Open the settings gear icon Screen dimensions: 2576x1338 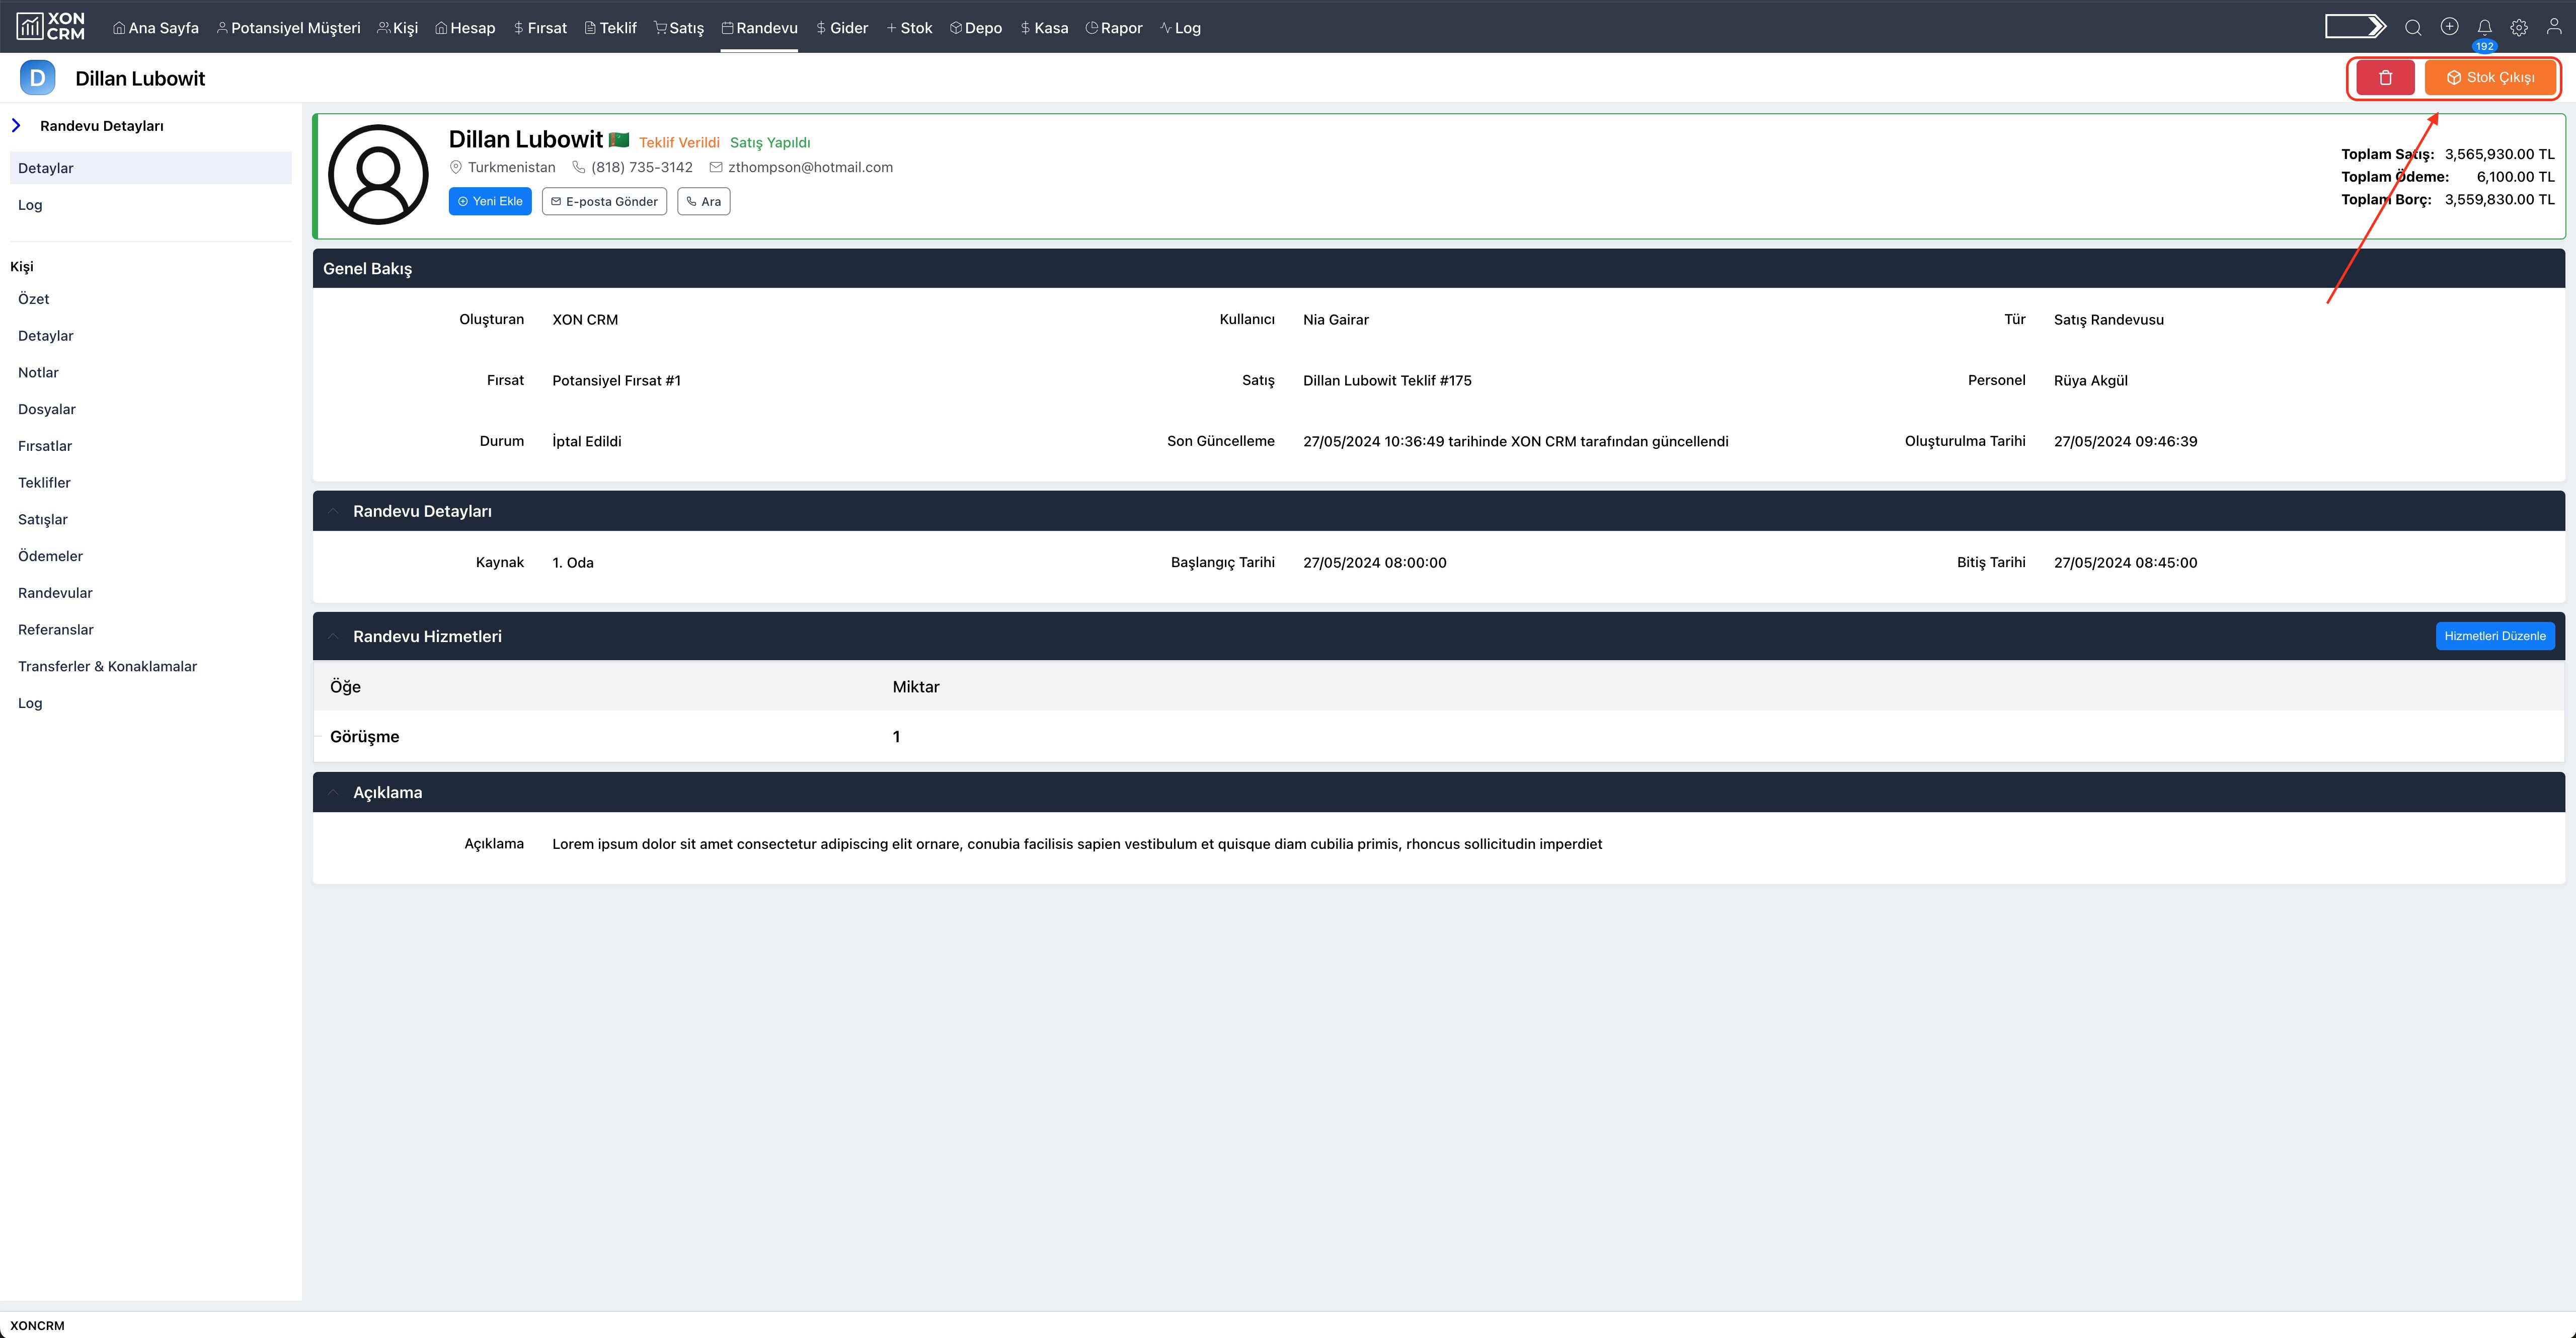tap(2519, 28)
